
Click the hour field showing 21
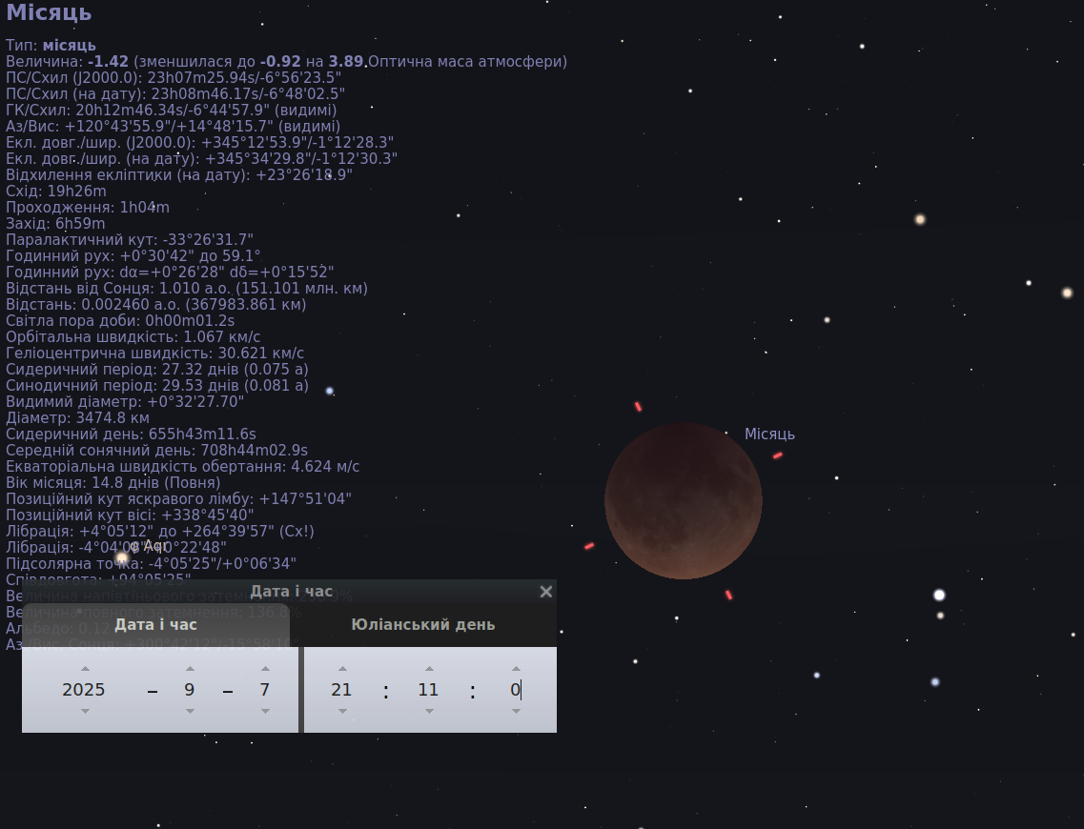point(341,690)
